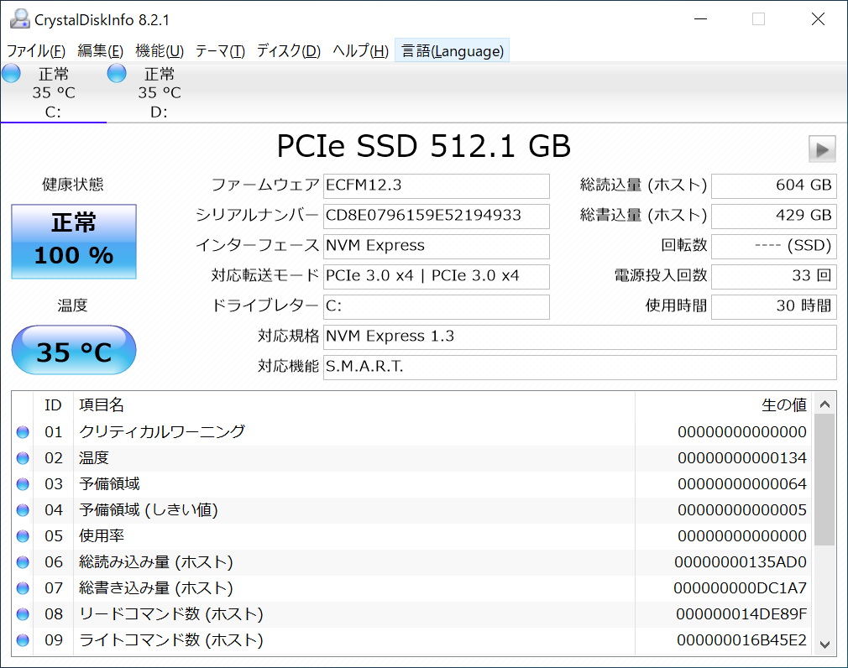Click the status dot beside クリティカルワーニング
Image resolution: width=848 pixels, height=668 pixels.
23,431
